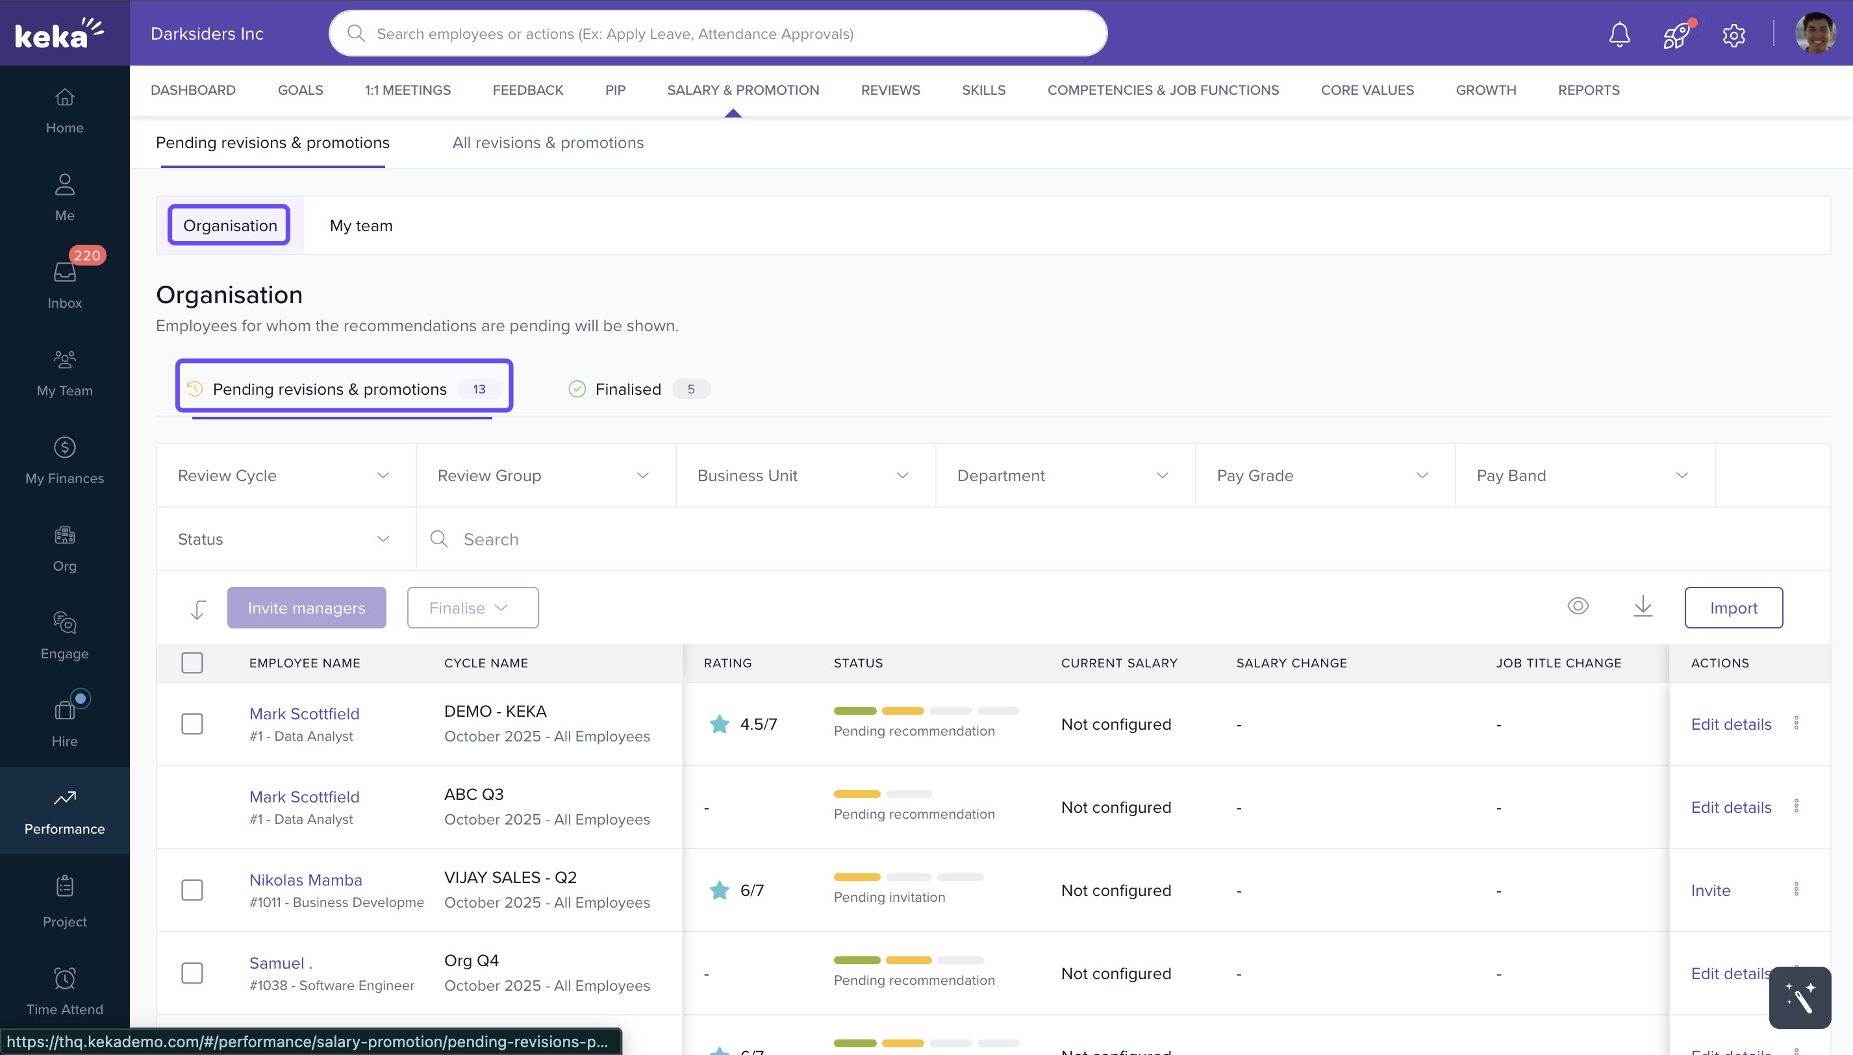Click the employee search field at top
Viewport: 1853px width, 1055px height.
pos(718,33)
